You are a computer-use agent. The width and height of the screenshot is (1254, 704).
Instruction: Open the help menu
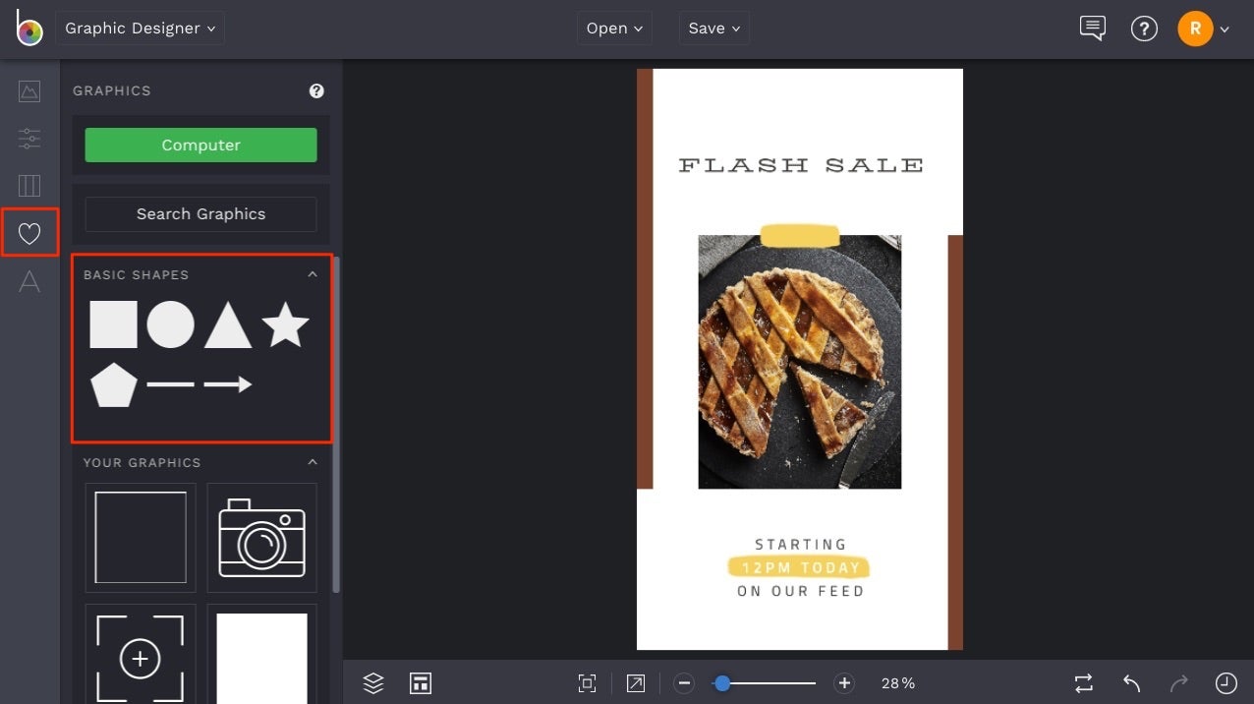pyautogui.click(x=1144, y=29)
